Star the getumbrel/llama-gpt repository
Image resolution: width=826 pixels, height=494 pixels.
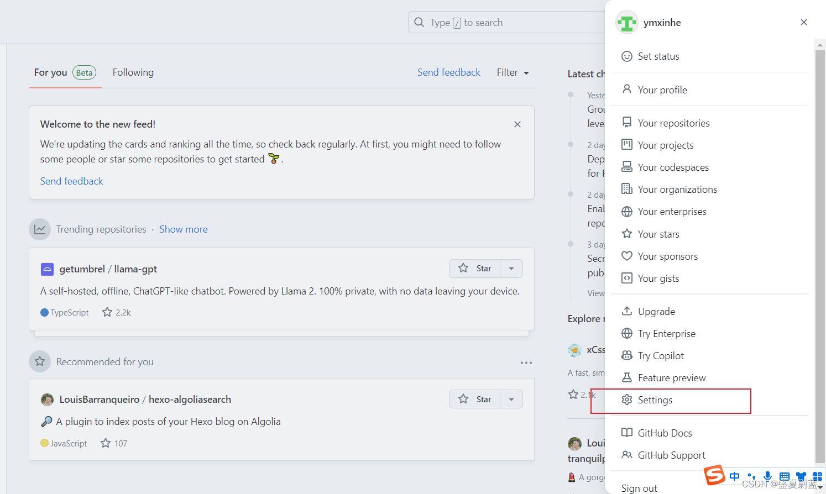(475, 269)
